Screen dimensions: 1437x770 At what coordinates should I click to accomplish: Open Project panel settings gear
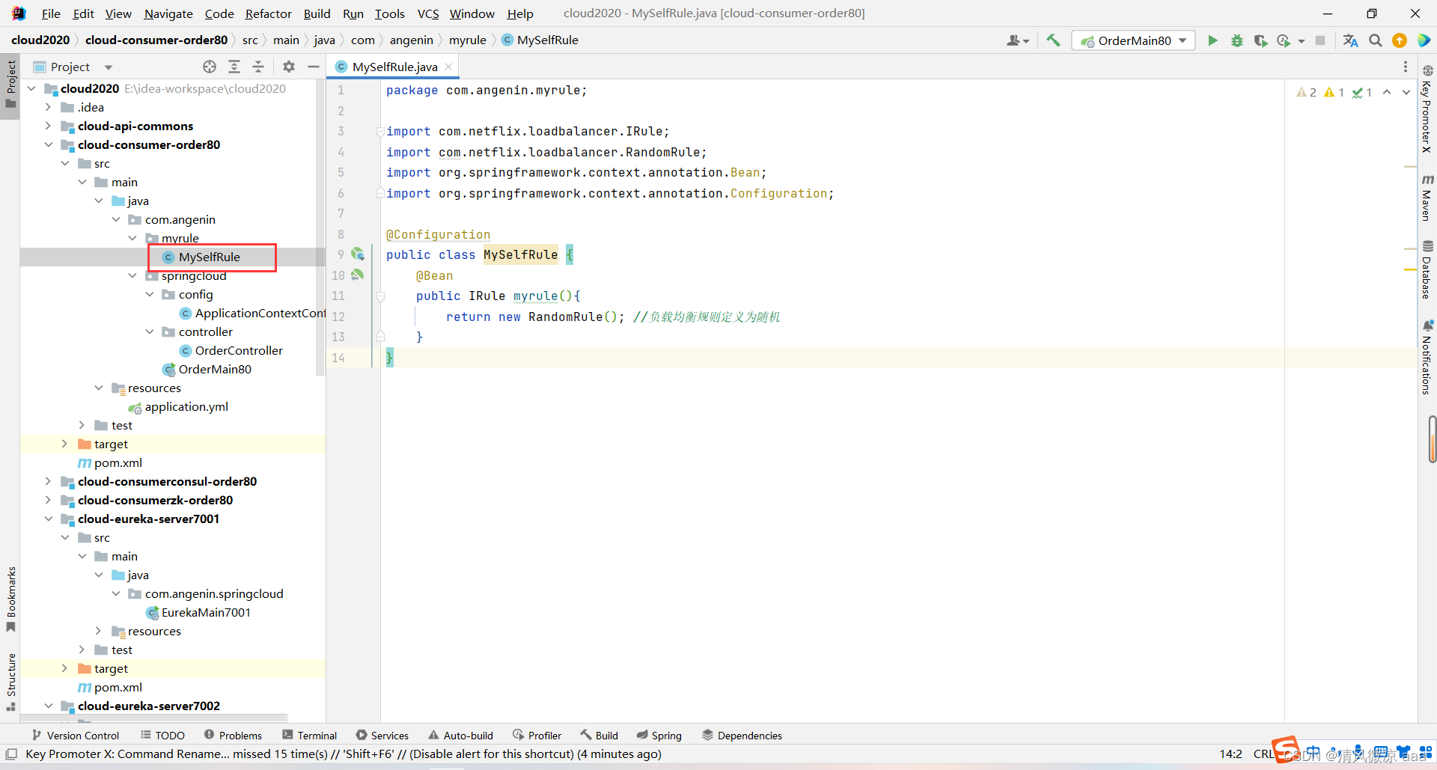click(289, 67)
